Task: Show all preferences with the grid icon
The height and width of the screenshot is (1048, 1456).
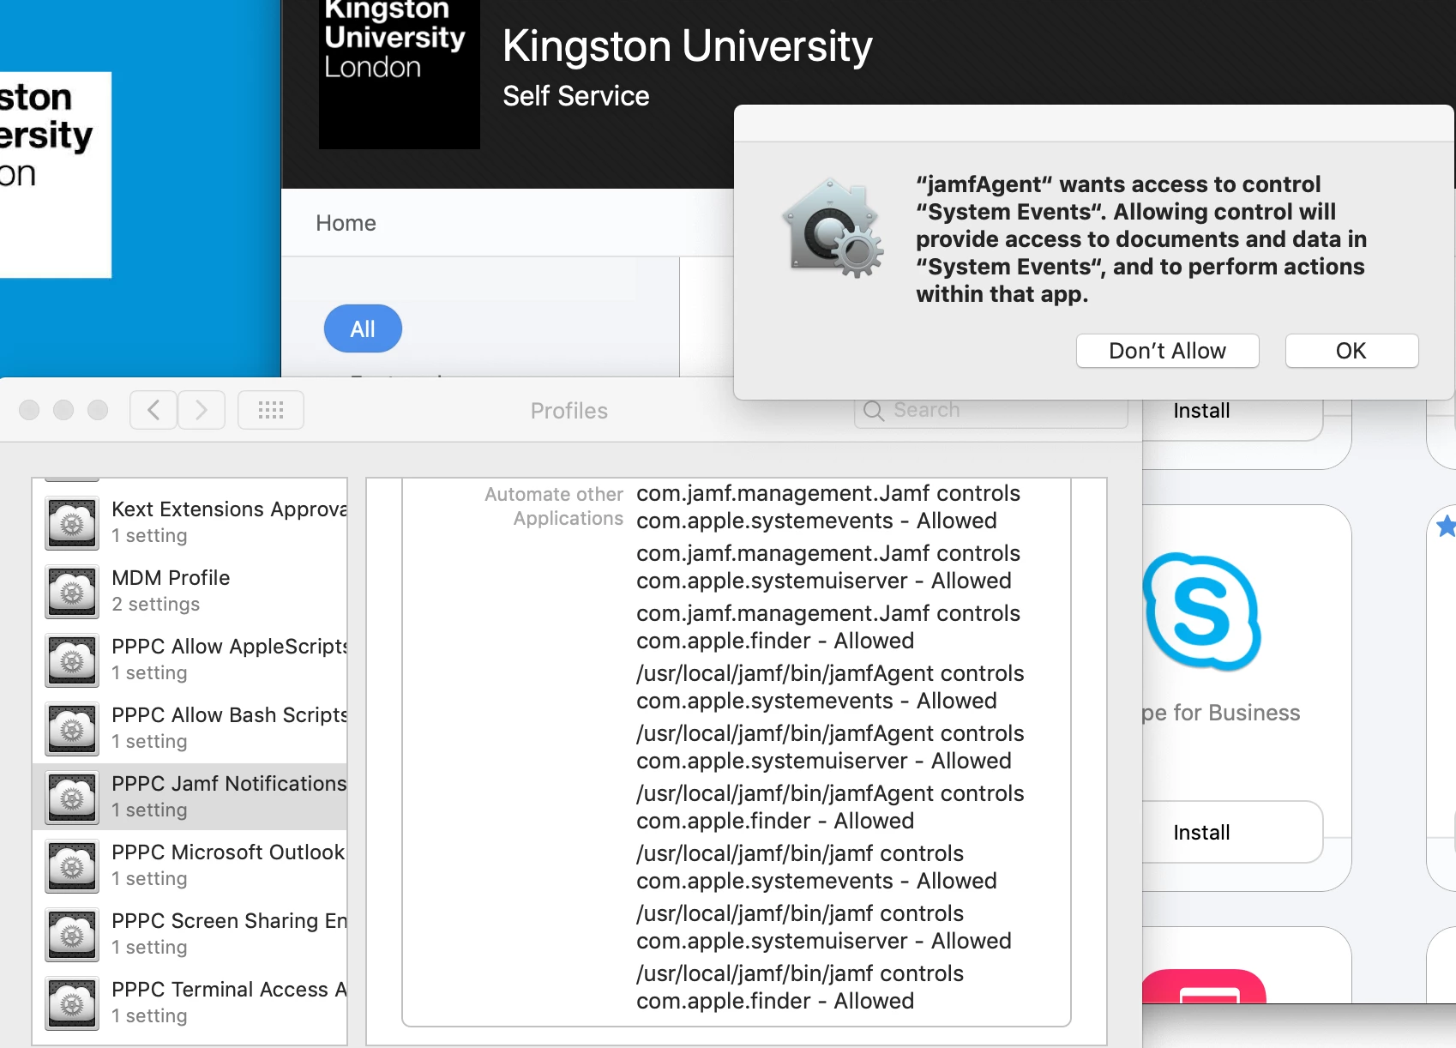Action: point(271,410)
